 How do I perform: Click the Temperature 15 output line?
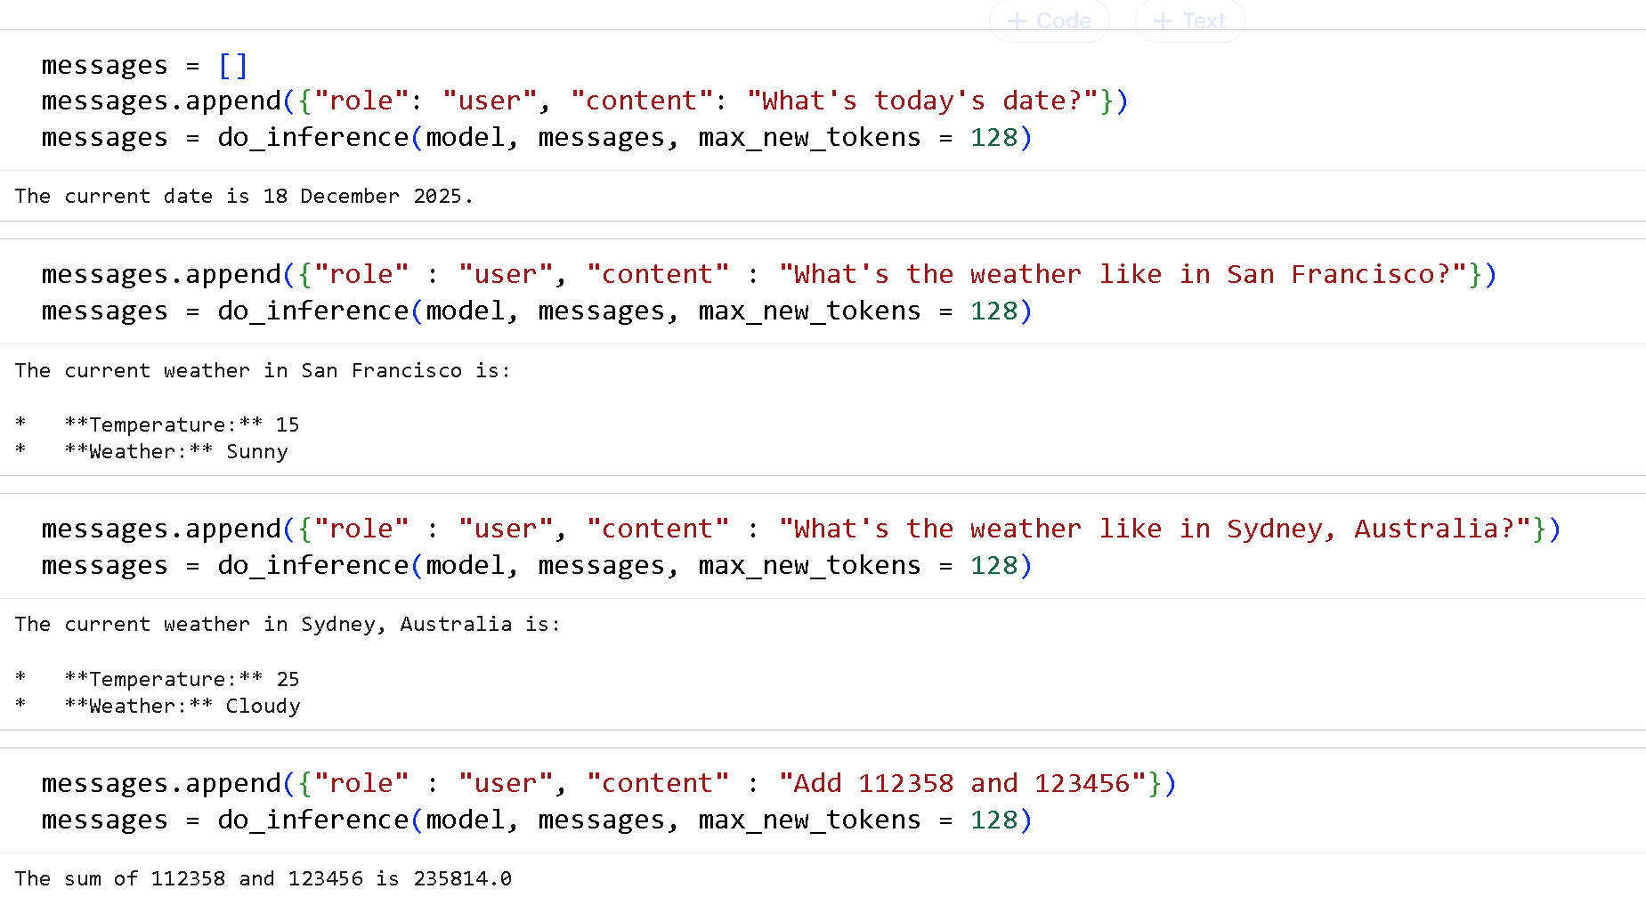click(182, 424)
